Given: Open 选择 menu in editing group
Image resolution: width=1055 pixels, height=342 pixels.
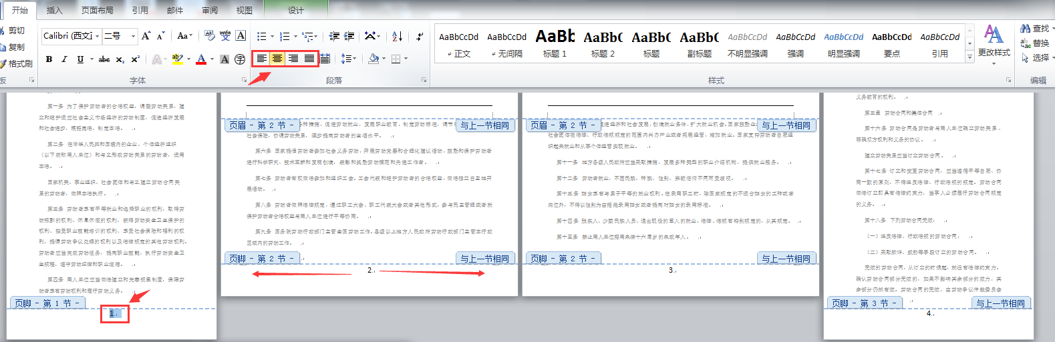Looking at the screenshot, I should tap(1038, 57).
